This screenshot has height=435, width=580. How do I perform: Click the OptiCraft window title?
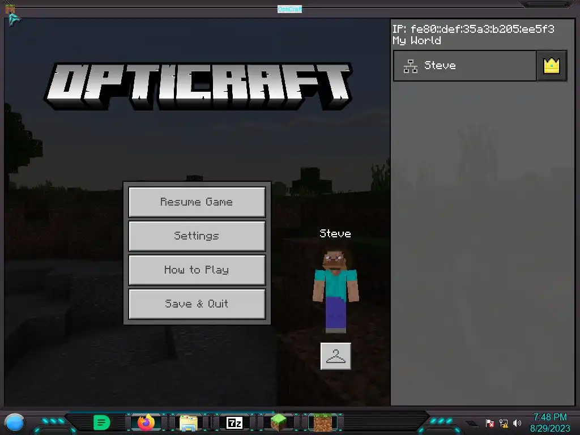point(289,9)
